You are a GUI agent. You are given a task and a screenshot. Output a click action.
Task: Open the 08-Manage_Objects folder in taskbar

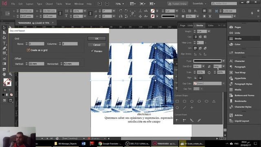[x=65, y=144]
